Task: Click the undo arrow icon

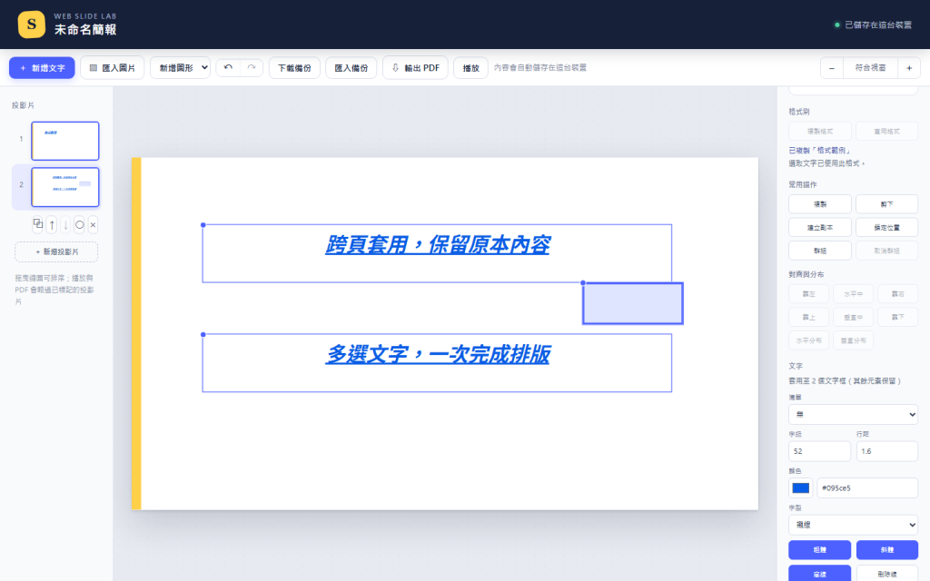Action: [228, 67]
